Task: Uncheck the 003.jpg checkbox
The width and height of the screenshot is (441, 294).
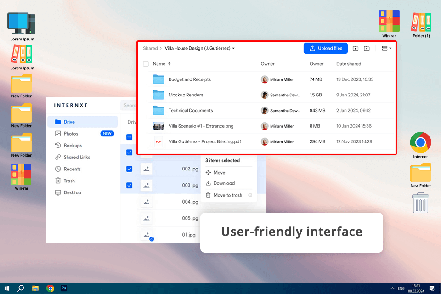Action: tap(130, 186)
